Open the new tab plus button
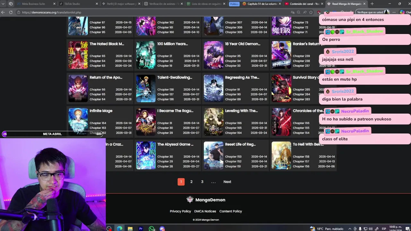The image size is (411, 231). [x=372, y=4]
